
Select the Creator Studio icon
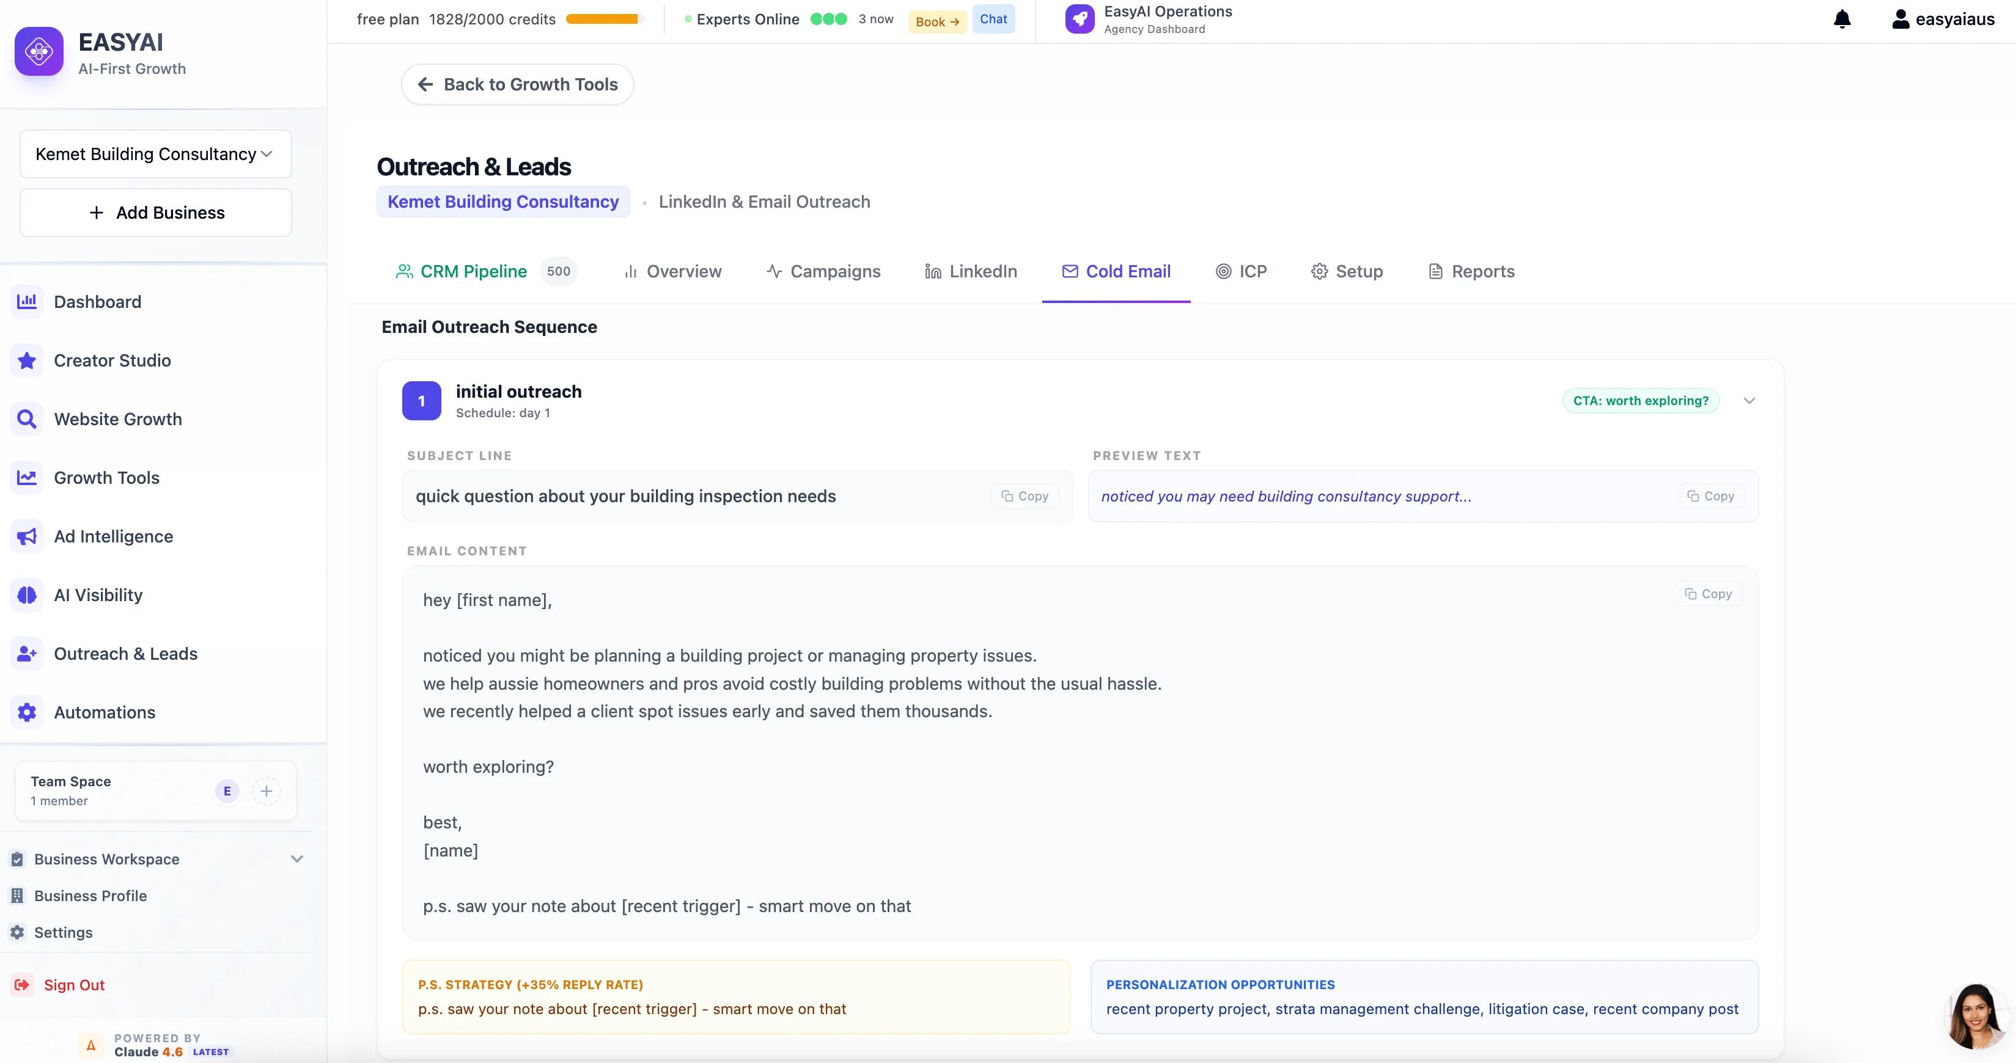[27, 360]
